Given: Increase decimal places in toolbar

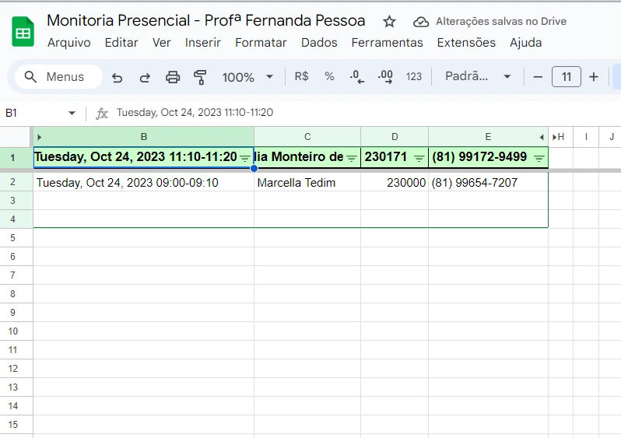Looking at the screenshot, I should point(385,77).
